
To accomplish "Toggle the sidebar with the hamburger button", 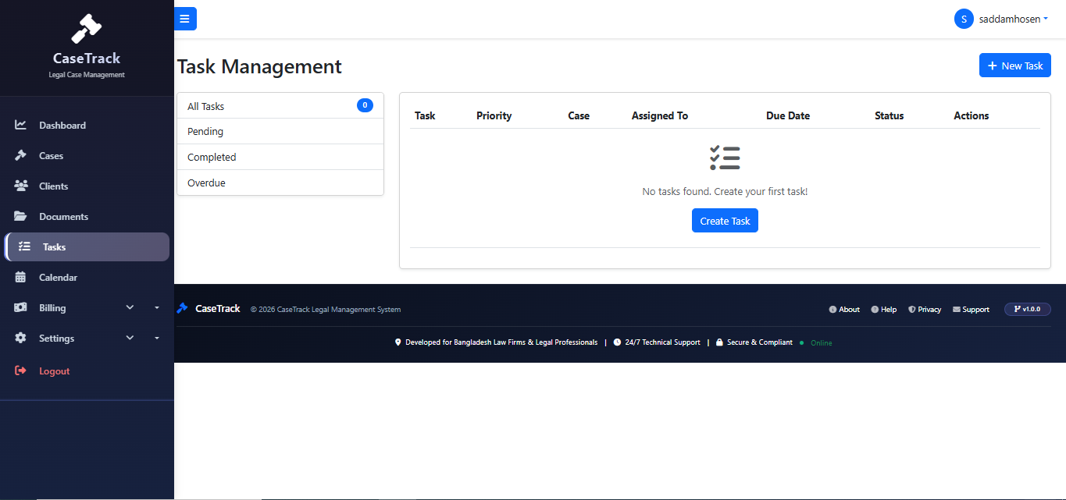I will pyautogui.click(x=185, y=19).
